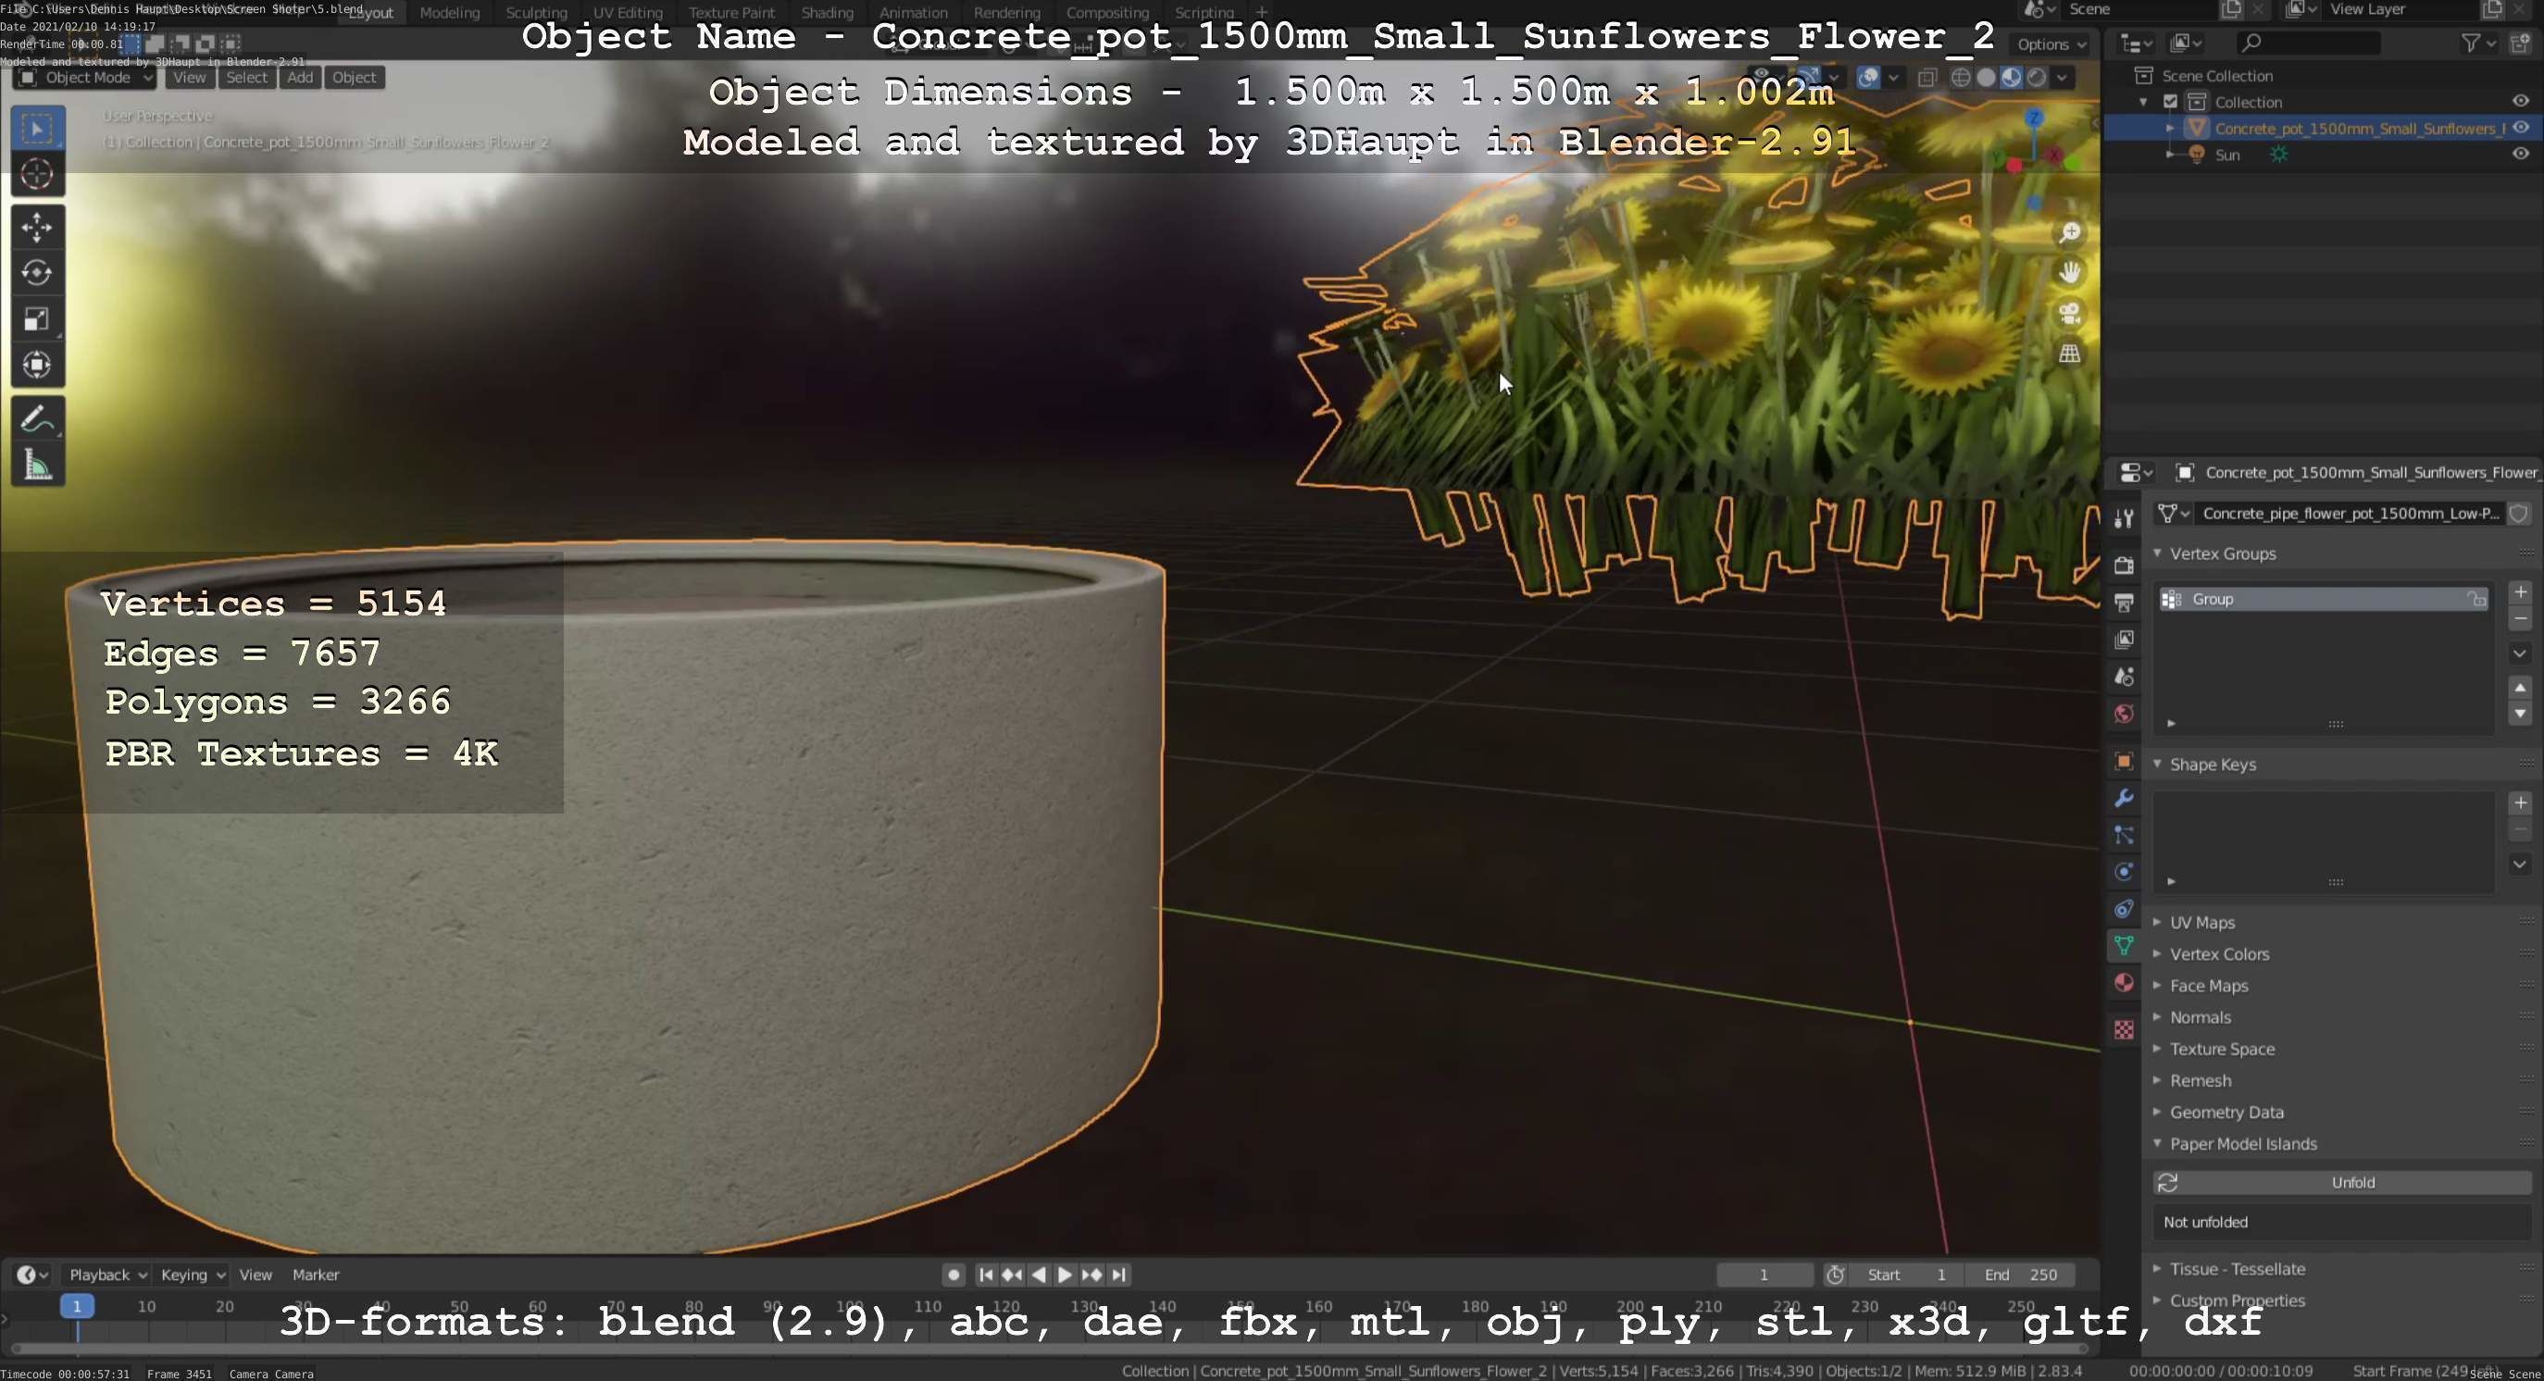
Task: Hide the Collection with its eye icon
Action: tap(2520, 101)
